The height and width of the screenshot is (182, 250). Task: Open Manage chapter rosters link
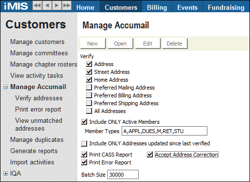(44, 65)
